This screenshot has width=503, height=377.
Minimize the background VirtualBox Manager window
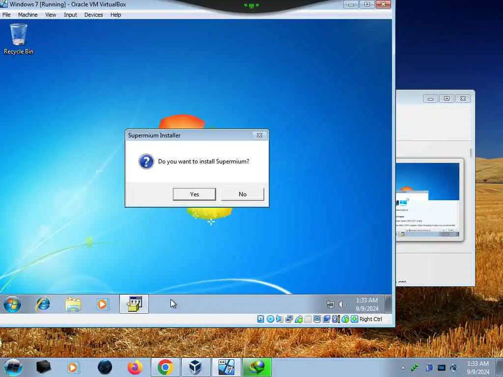click(430, 99)
